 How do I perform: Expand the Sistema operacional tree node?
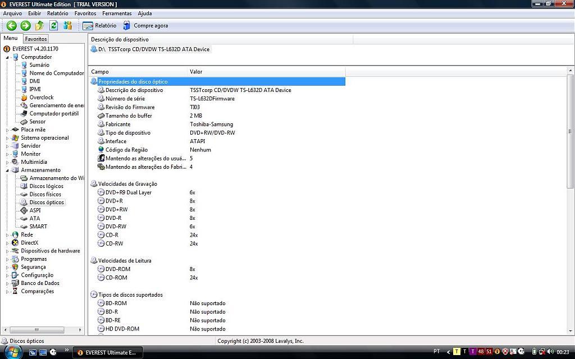(7, 138)
